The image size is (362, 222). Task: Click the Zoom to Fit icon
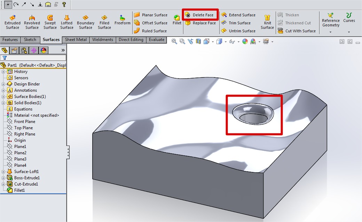click(174, 42)
